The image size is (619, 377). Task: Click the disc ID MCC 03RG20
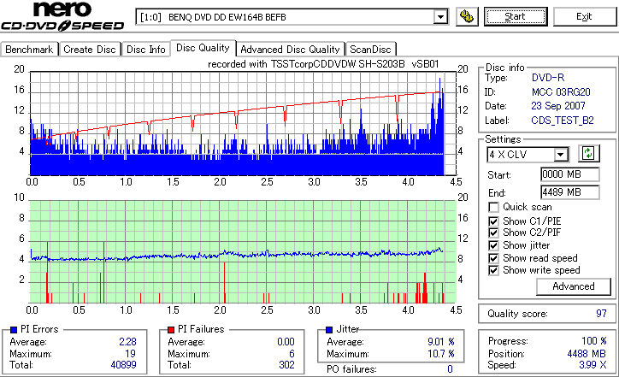(x=561, y=92)
